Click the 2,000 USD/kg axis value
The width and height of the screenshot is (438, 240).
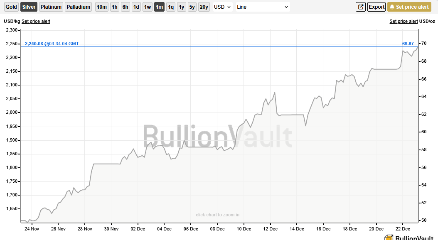click(12, 113)
